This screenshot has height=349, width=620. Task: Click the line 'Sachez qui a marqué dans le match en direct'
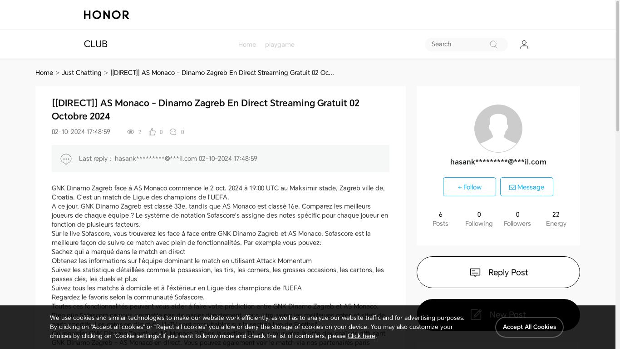(118, 252)
